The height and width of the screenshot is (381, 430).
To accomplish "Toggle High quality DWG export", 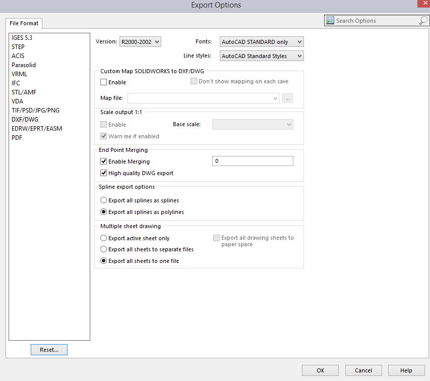I will [x=104, y=173].
